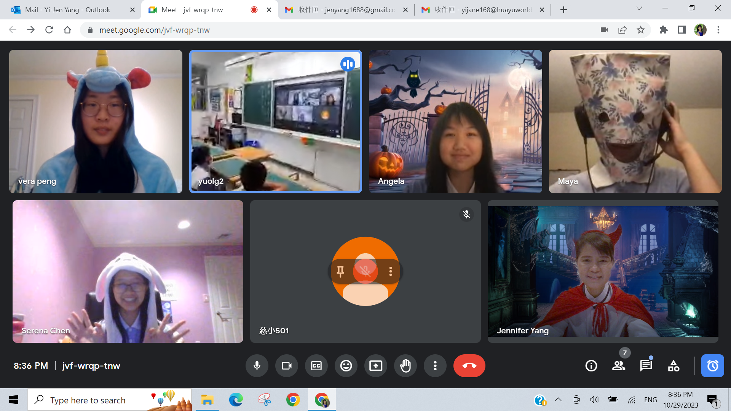Open the Activities panel
The image size is (731, 411).
[x=674, y=366]
